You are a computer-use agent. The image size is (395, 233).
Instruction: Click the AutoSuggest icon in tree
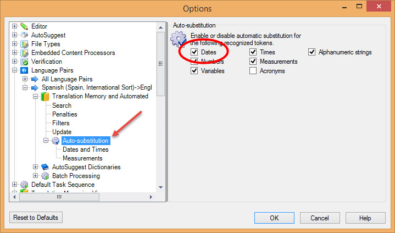[x=24, y=35]
